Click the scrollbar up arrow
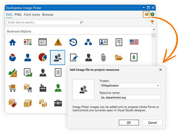 click(x=154, y=29)
